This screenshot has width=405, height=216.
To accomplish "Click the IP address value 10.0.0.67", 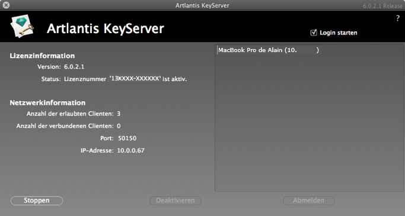I will tap(130, 150).
